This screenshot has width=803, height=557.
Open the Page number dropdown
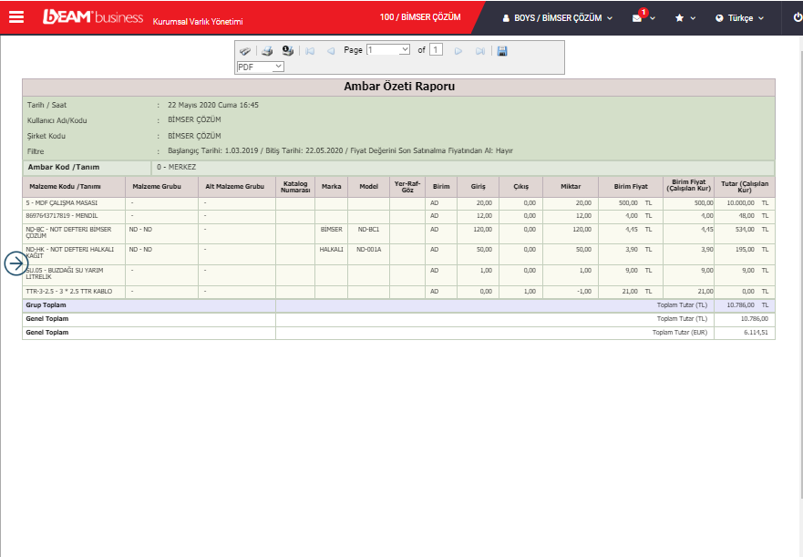point(388,50)
